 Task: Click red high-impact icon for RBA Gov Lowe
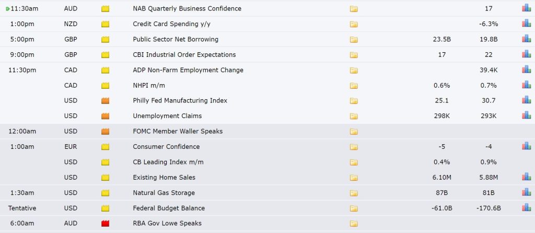(105, 224)
